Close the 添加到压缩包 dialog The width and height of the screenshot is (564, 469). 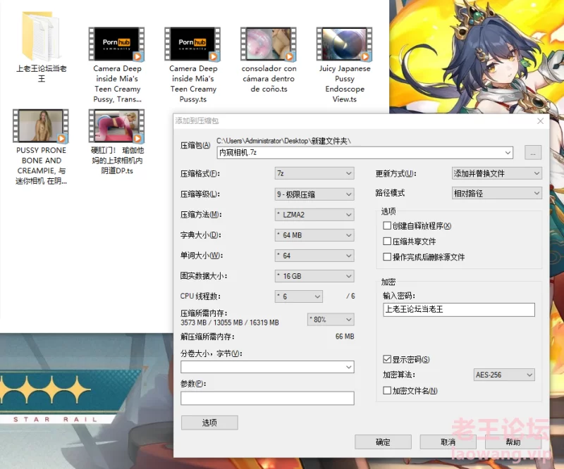click(540, 121)
